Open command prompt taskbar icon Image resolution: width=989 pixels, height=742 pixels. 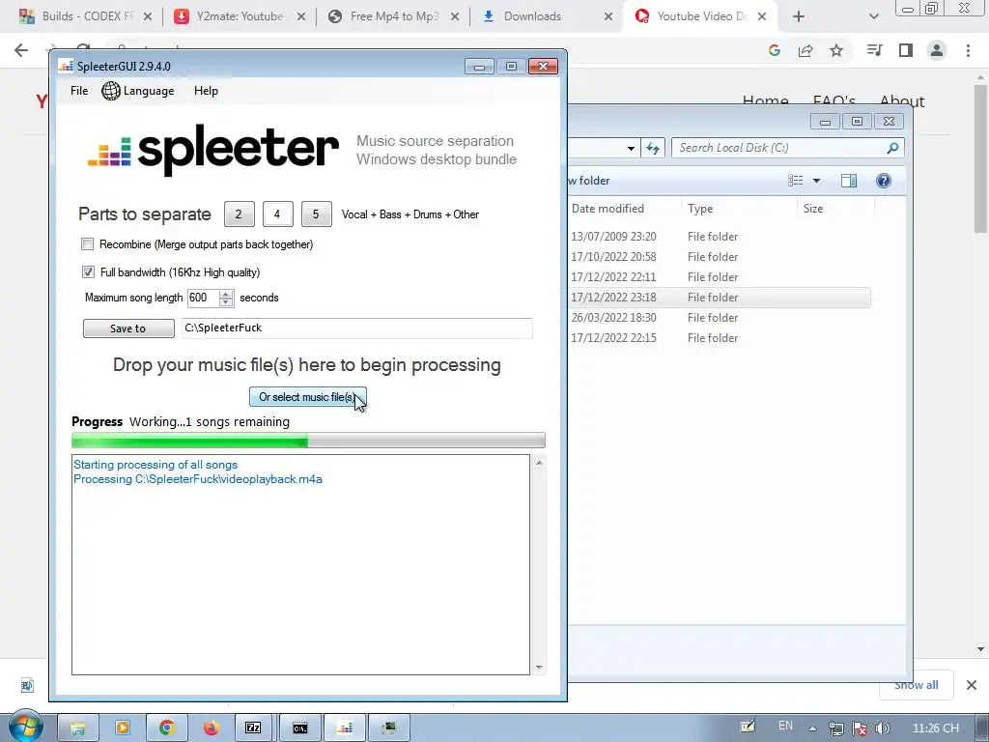pos(300,728)
